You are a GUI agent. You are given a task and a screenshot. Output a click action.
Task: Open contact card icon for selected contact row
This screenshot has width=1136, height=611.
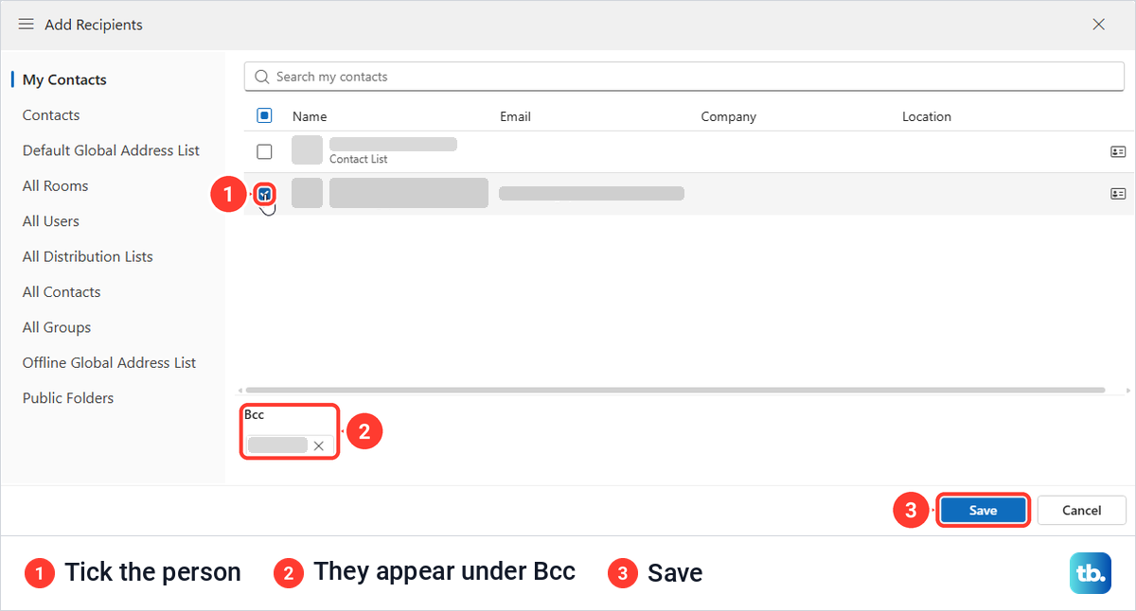[x=1118, y=193]
